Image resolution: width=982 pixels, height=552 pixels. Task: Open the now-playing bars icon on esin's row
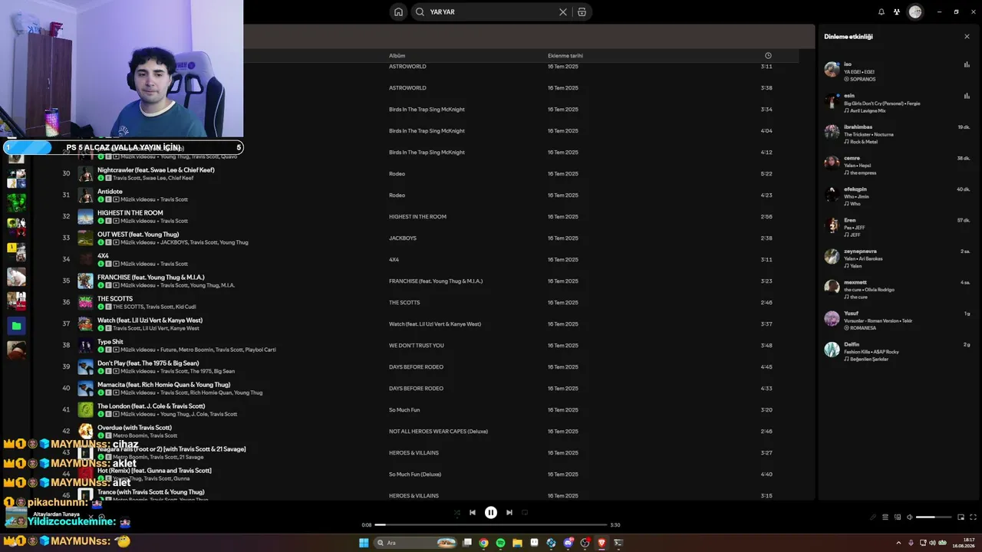tap(967, 96)
